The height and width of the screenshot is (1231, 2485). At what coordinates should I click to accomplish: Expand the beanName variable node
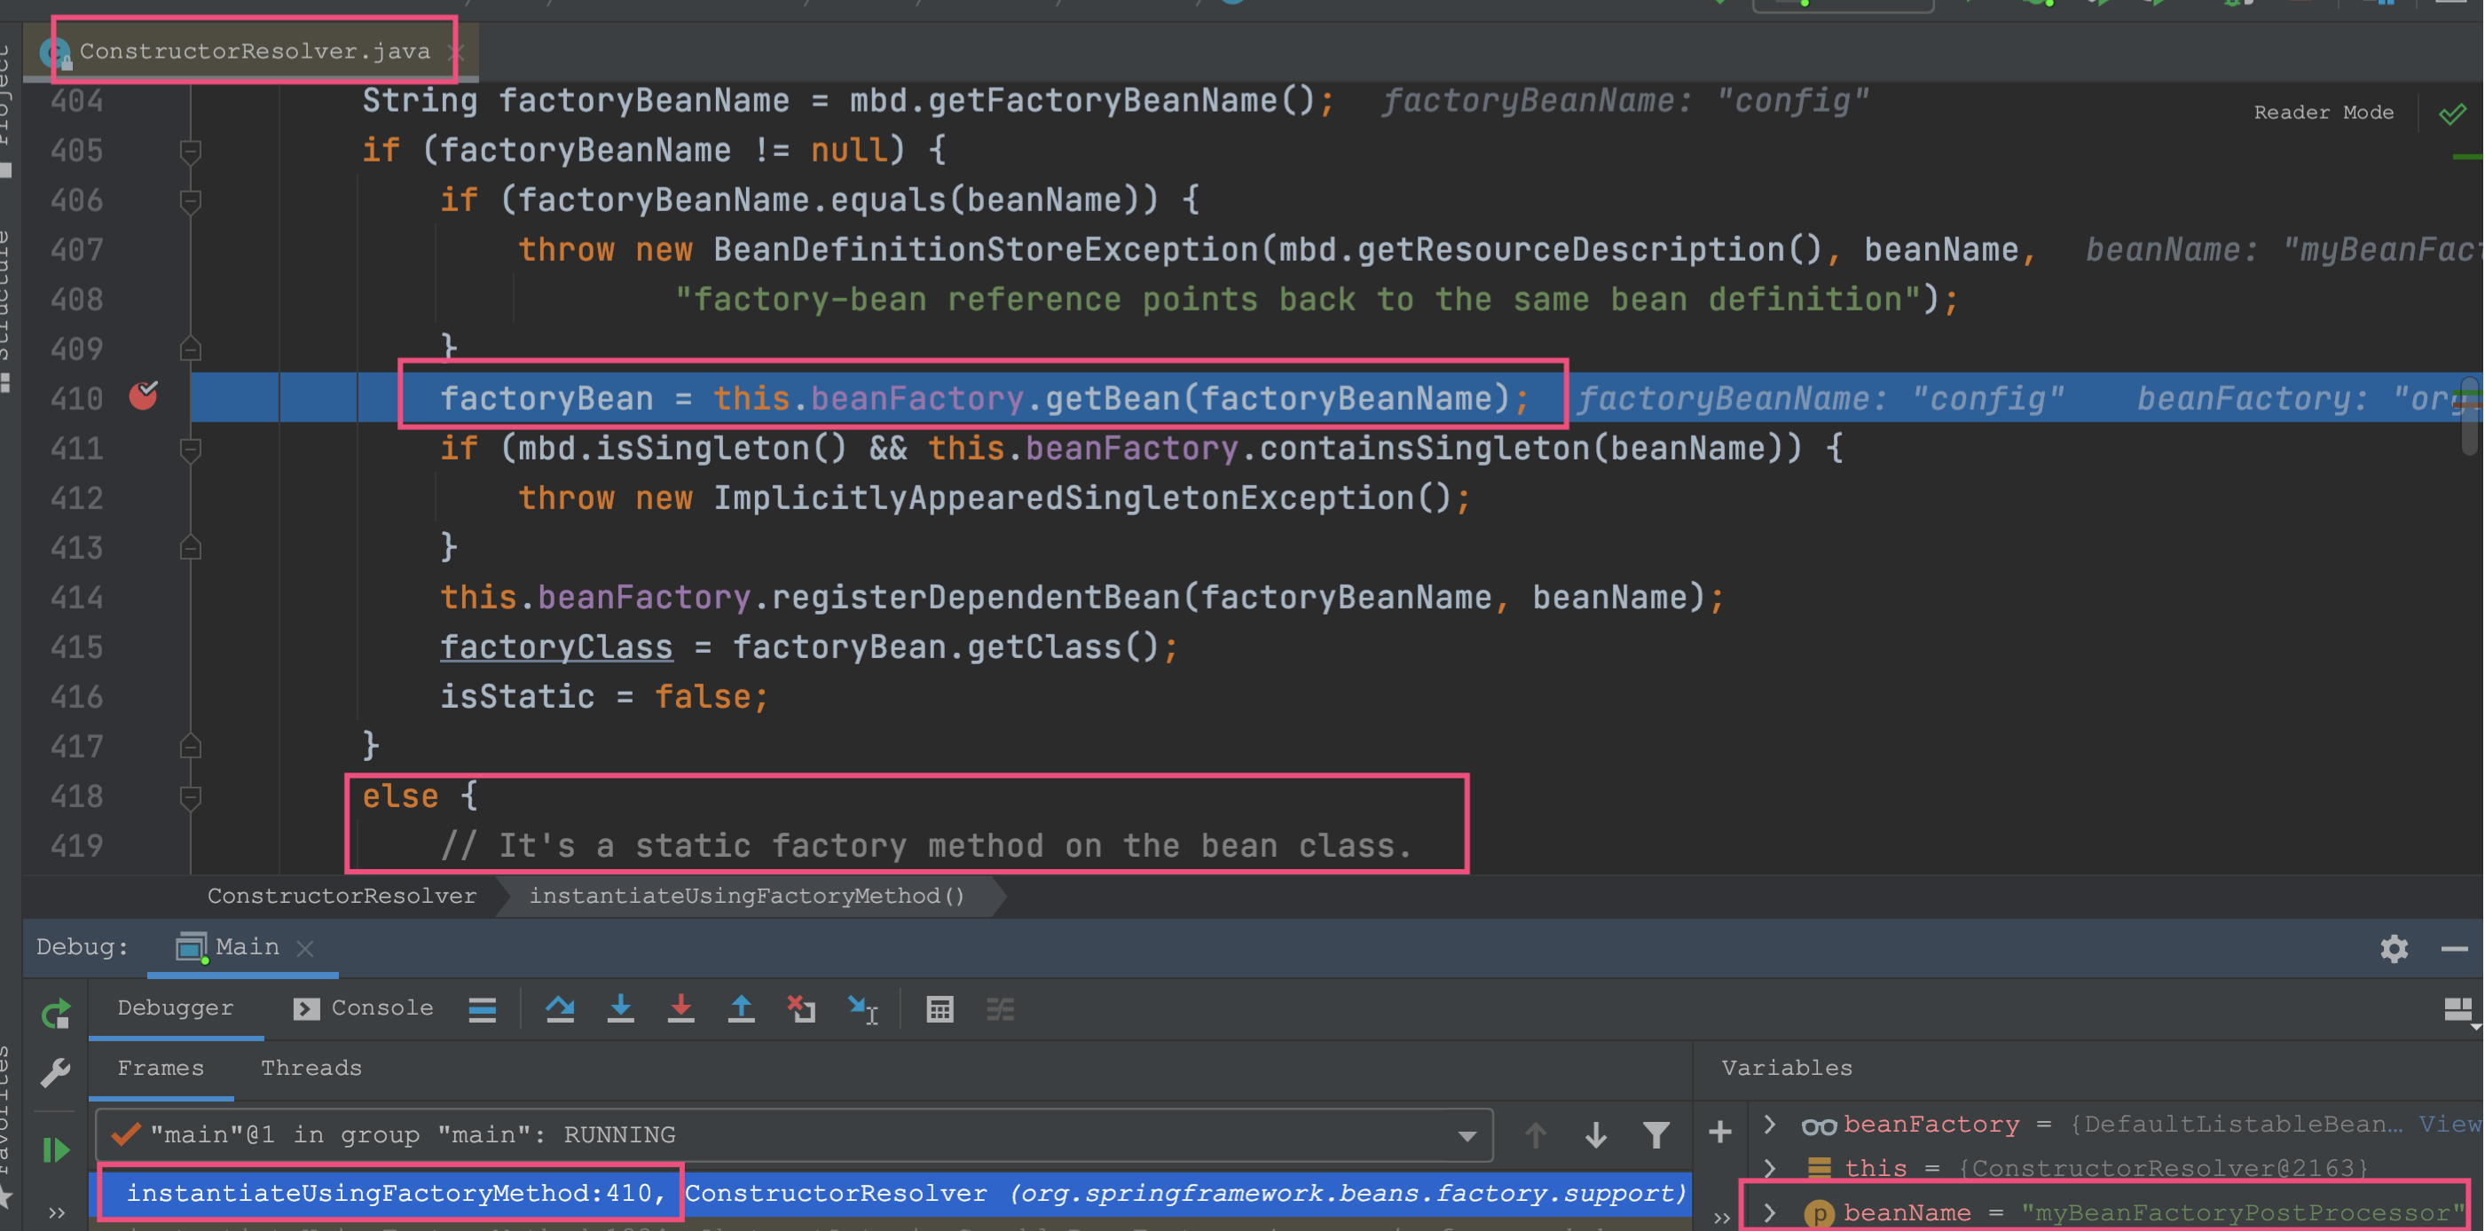click(x=1769, y=1212)
